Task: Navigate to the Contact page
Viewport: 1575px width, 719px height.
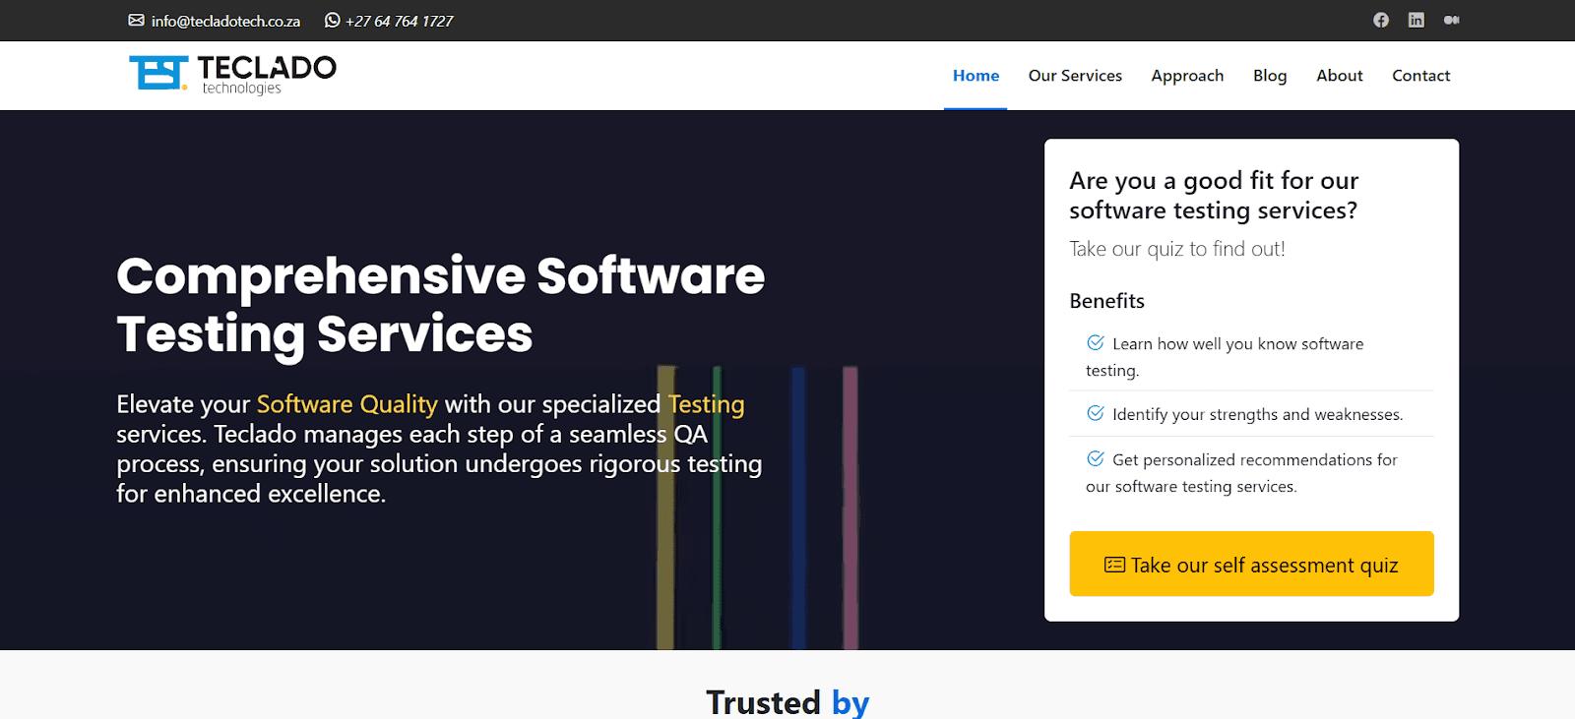Action: (x=1420, y=76)
